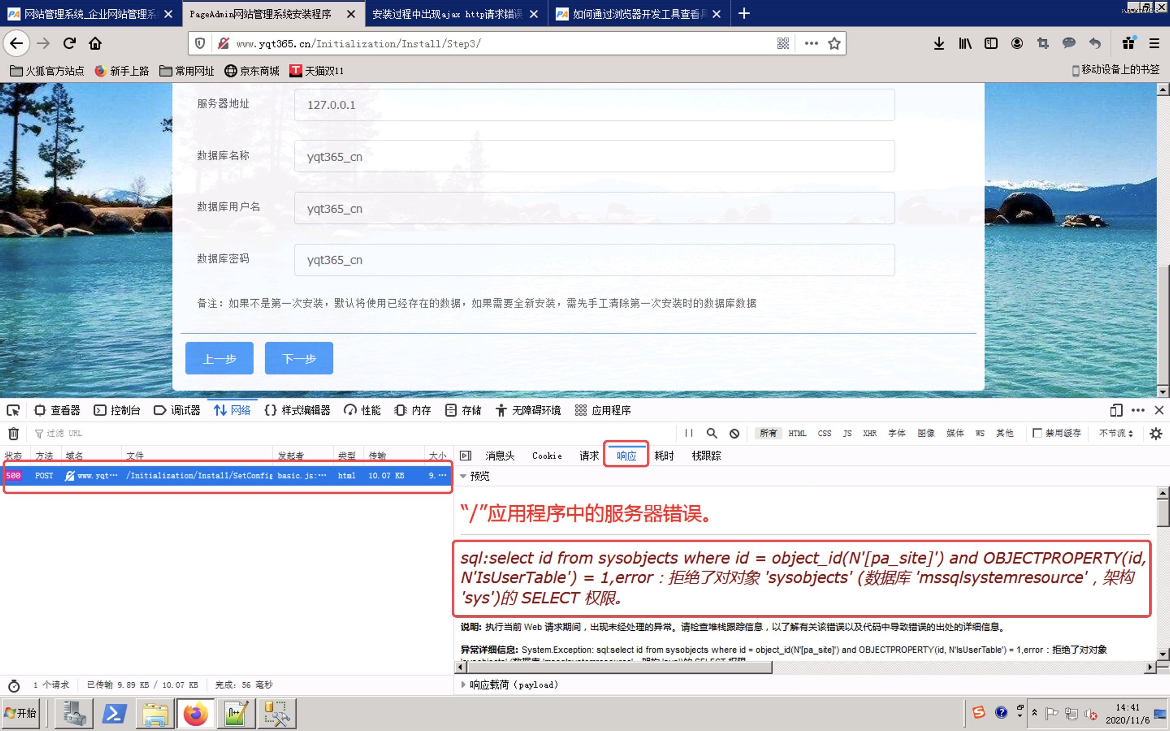Open network settings gear icon

pyautogui.click(x=1156, y=433)
